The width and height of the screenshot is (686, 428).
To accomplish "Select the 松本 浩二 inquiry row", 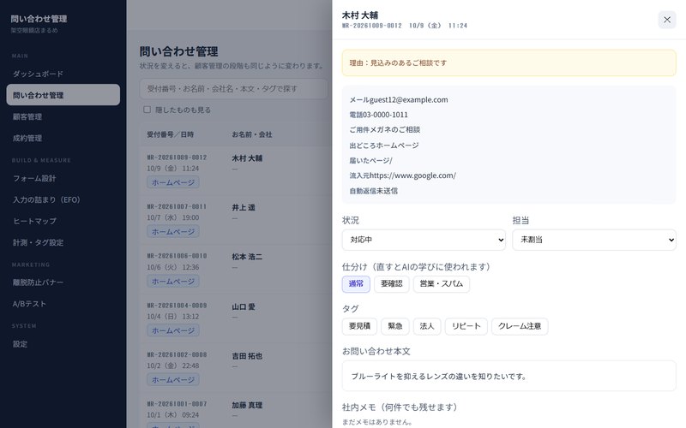I will click(x=236, y=270).
